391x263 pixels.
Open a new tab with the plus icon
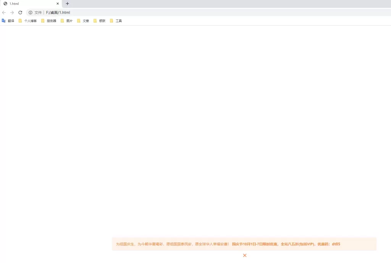click(67, 3)
